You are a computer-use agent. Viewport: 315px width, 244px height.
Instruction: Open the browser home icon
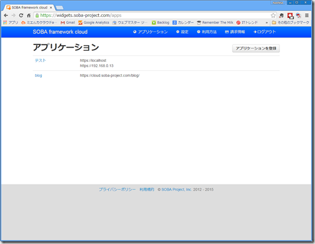click(x=29, y=16)
